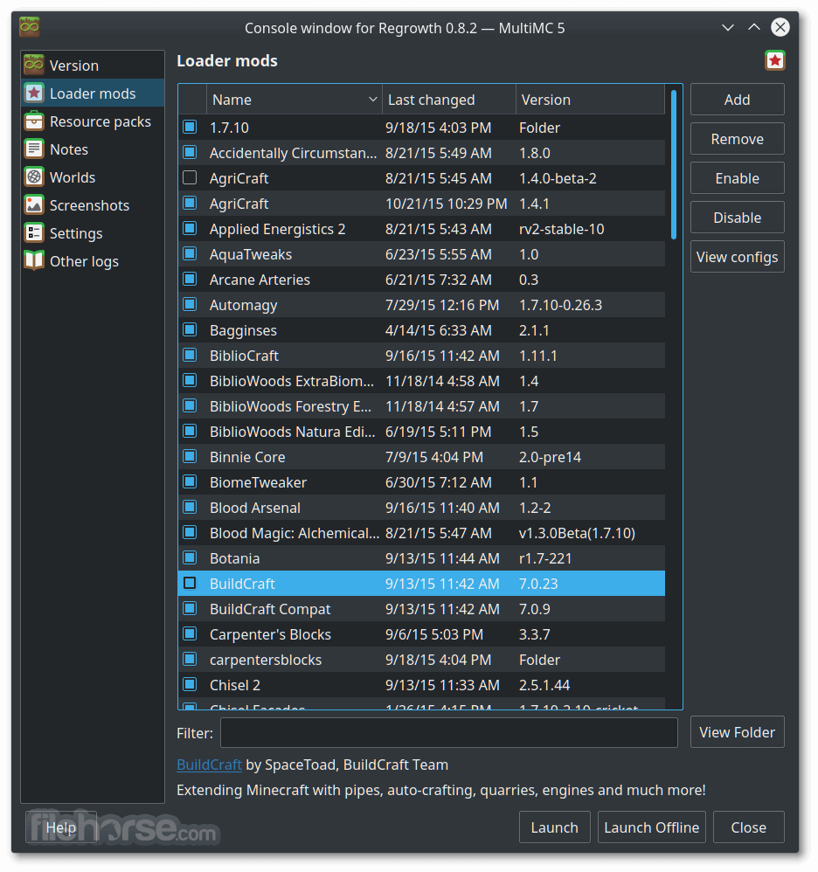818x872 pixels.
Task: Select the Blood Arsenal row
Action: click(421, 507)
